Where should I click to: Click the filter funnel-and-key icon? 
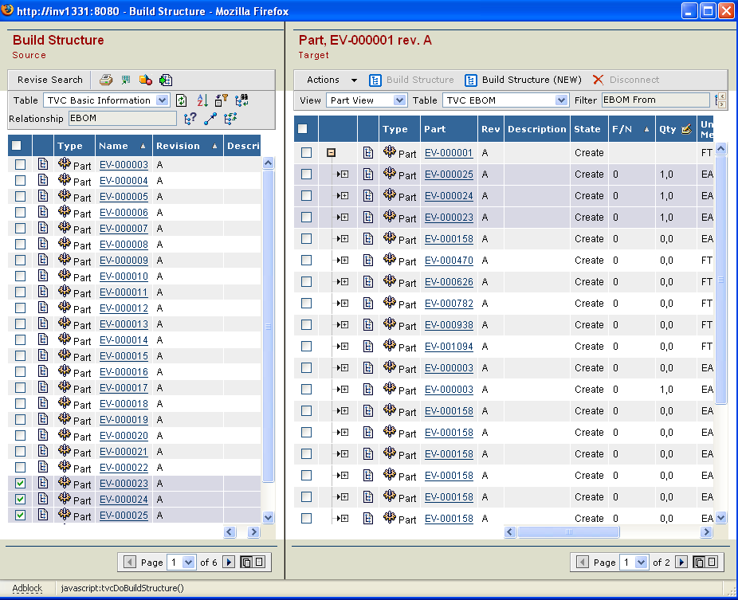tap(222, 100)
